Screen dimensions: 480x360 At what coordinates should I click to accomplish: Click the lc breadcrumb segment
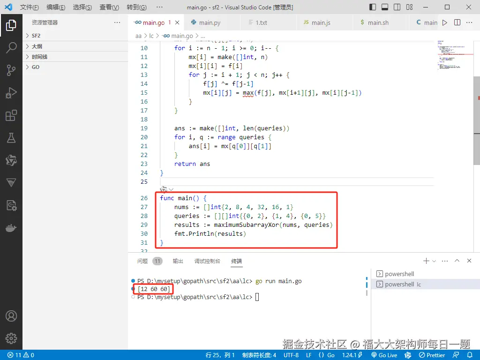pos(151,36)
